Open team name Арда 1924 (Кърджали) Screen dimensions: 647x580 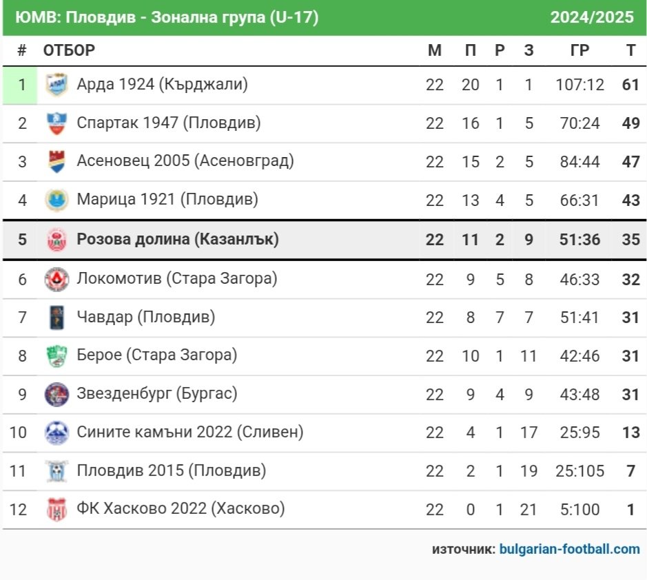tap(162, 84)
